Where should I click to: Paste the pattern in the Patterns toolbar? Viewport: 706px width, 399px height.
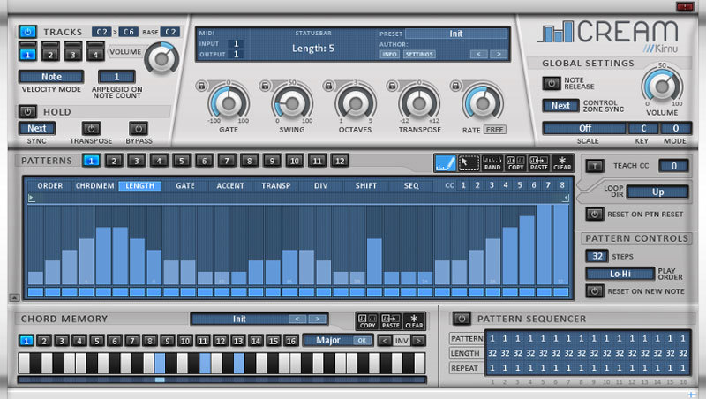pos(538,162)
